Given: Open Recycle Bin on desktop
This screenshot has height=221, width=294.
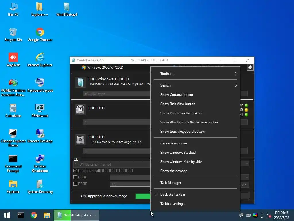Looking at the screenshot, I should coord(13,35).
